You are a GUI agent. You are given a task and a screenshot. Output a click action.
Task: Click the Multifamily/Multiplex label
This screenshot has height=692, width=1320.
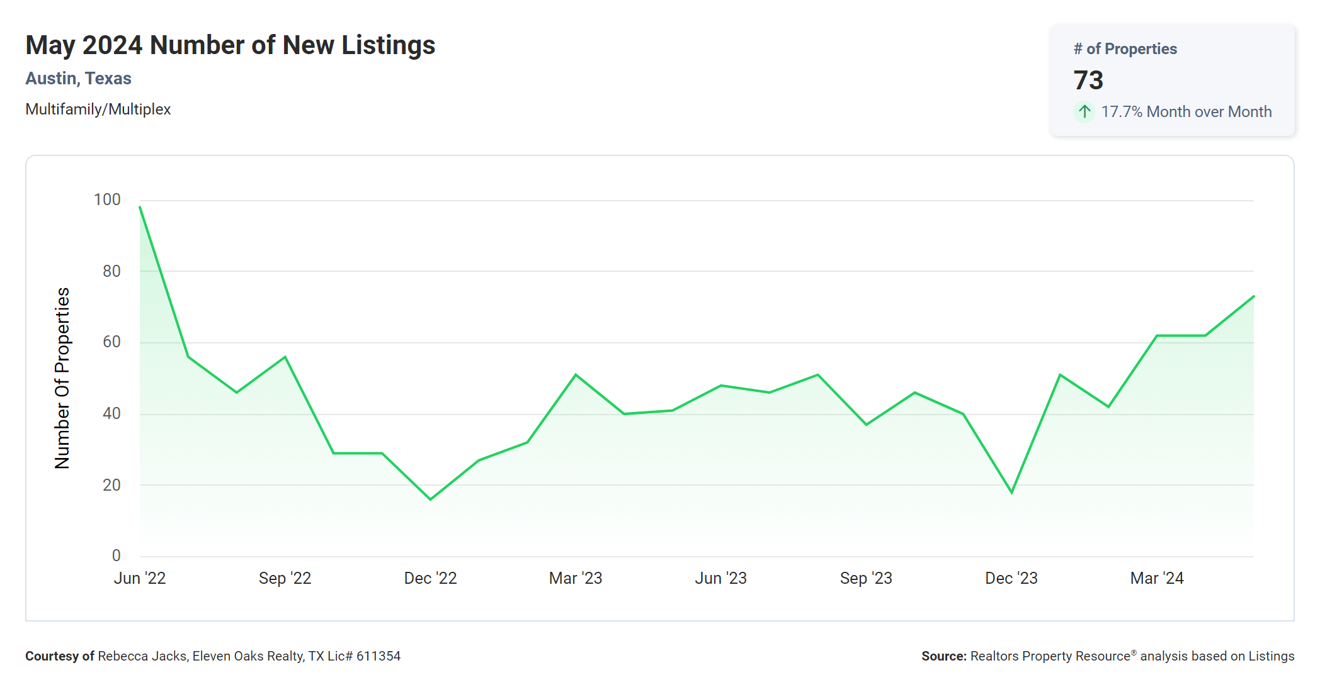point(98,109)
